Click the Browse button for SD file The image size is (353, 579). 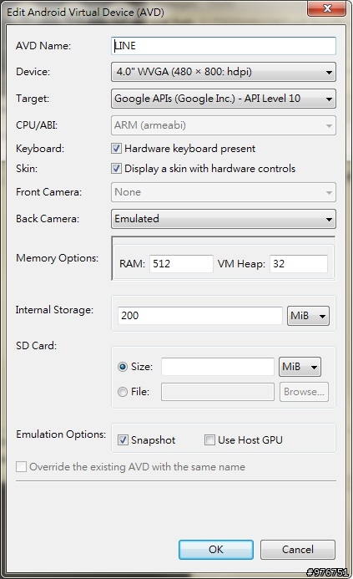pyautogui.click(x=304, y=392)
